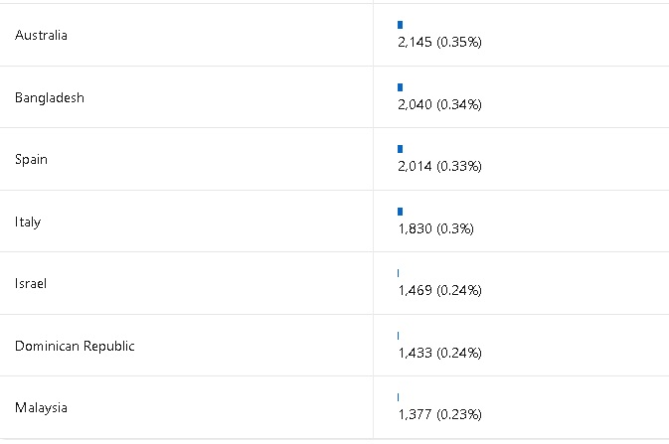Select Dominican Republic's thin bar
The width and height of the screenshot is (669, 444).
(398, 336)
